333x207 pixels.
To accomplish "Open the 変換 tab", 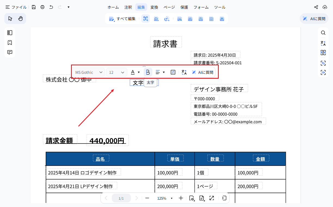I will click(x=154, y=7).
